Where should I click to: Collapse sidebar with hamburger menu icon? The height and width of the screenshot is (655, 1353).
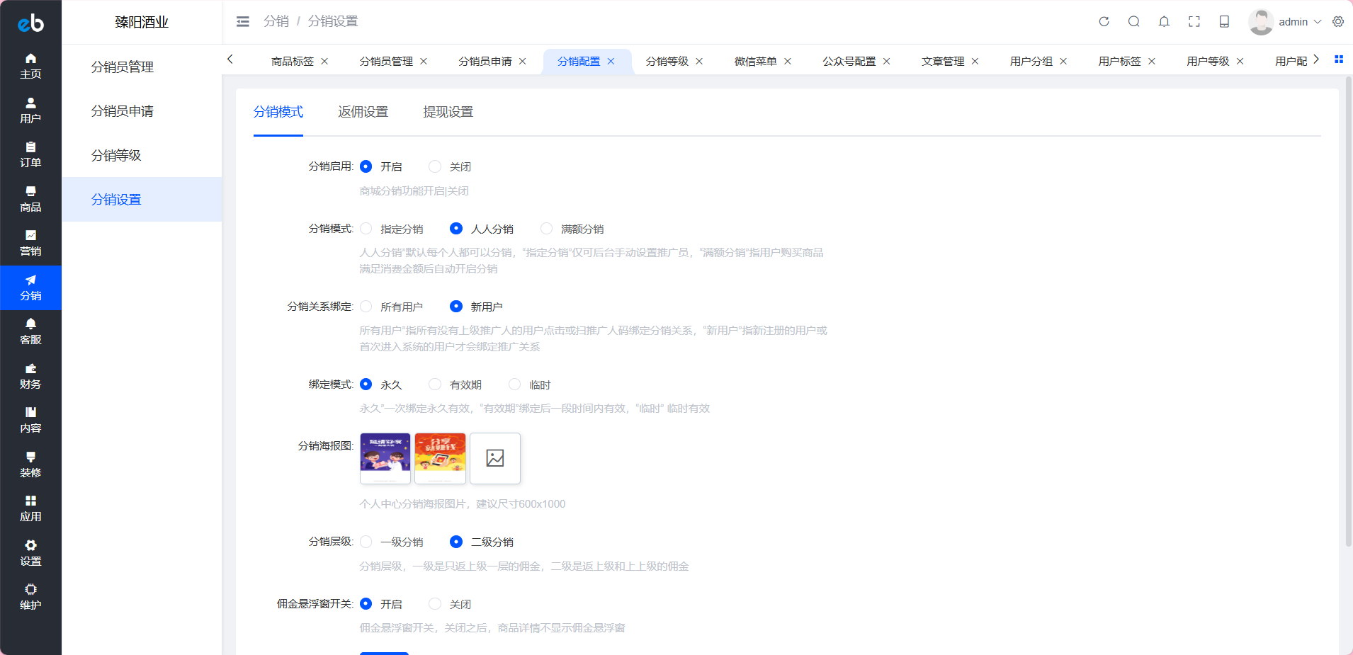pyautogui.click(x=242, y=22)
